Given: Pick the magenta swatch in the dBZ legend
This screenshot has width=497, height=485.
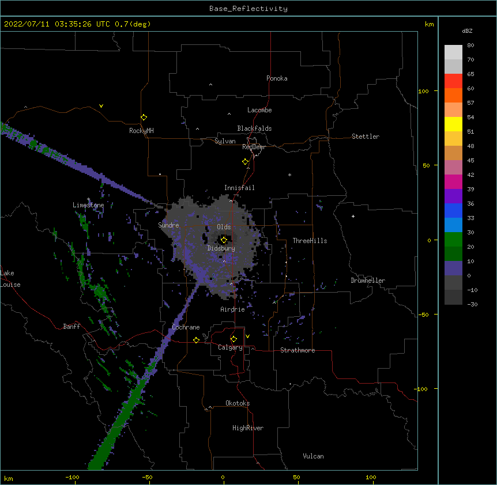Looking at the screenshot, I should click(x=453, y=181).
